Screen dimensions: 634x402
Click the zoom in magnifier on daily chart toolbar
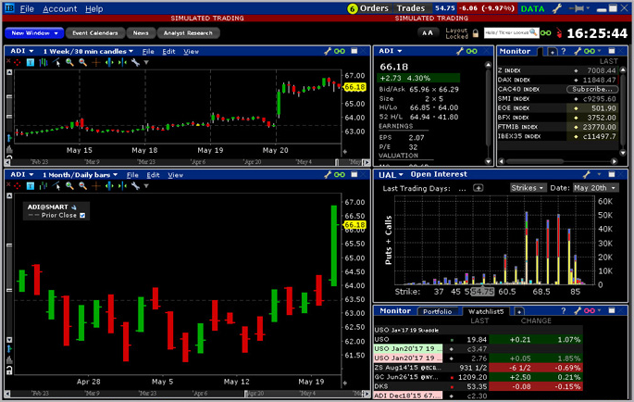click(69, 186)
